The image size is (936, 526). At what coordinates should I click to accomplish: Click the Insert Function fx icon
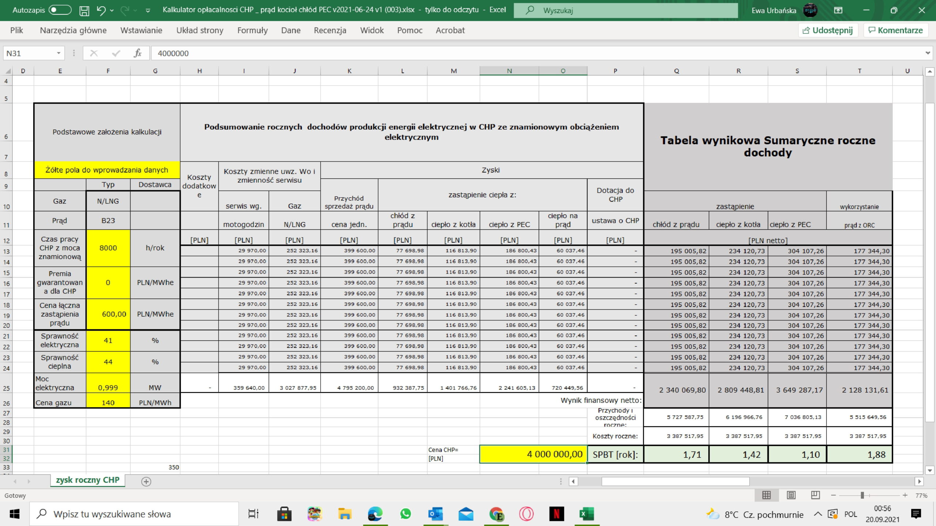(x=137, y=53)
